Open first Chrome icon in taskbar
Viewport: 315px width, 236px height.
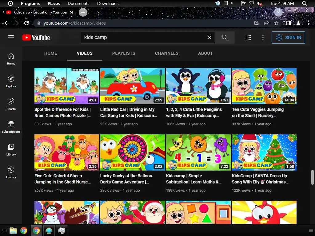click(23, 230)
